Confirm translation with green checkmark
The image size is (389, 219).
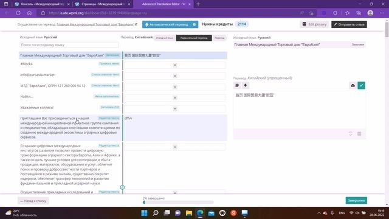click(x=361, y=85)
